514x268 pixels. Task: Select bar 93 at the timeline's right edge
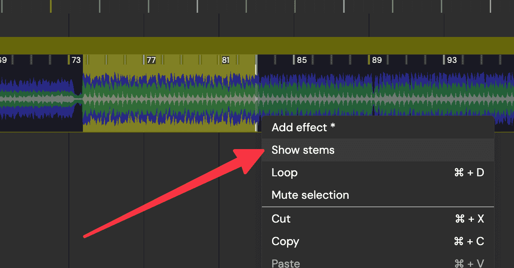pos(452,60)
